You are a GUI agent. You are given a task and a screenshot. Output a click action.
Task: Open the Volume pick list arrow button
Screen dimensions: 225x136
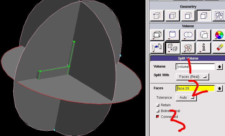220,67
